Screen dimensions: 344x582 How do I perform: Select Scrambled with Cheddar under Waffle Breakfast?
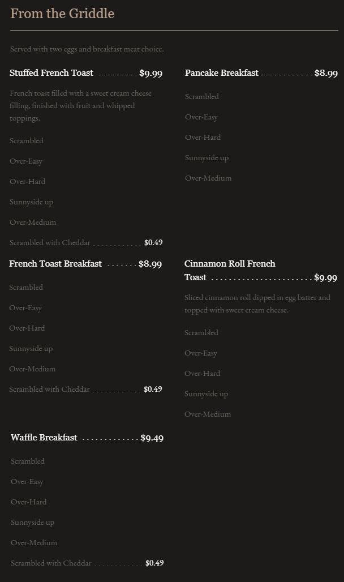(51, 563)
